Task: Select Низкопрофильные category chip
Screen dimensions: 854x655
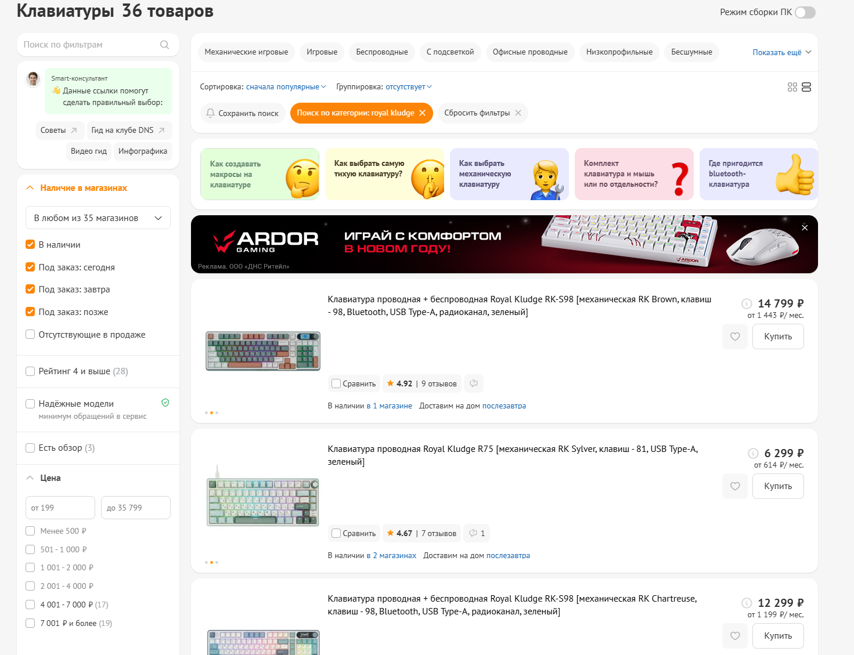Action: click(619, 52)
